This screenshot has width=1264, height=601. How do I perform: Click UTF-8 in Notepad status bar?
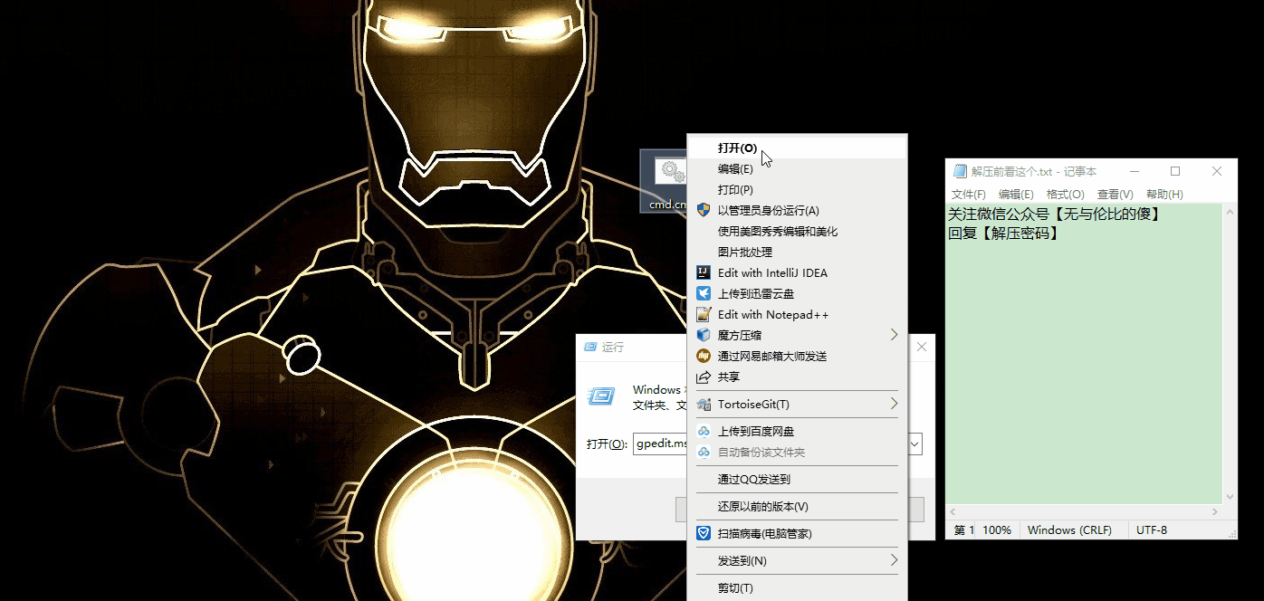[x=1152, y=530]
